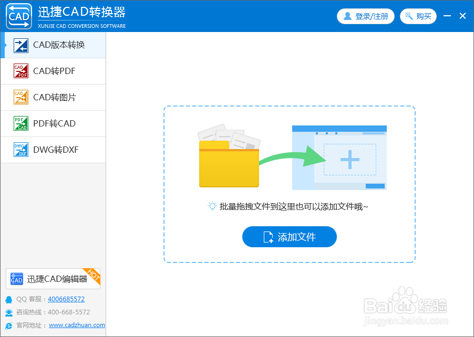Click the CAD转图片 sidebar icon

pos(21,98)
